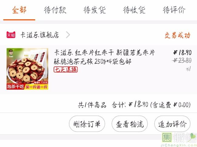Click the struck-through ¥23.80 original price
197x147 pixels.
click(182, 61)
